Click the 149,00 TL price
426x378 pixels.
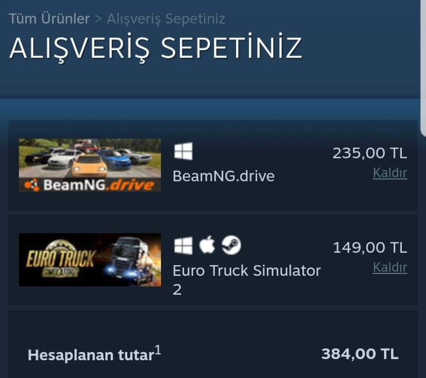tap(370, 247)
